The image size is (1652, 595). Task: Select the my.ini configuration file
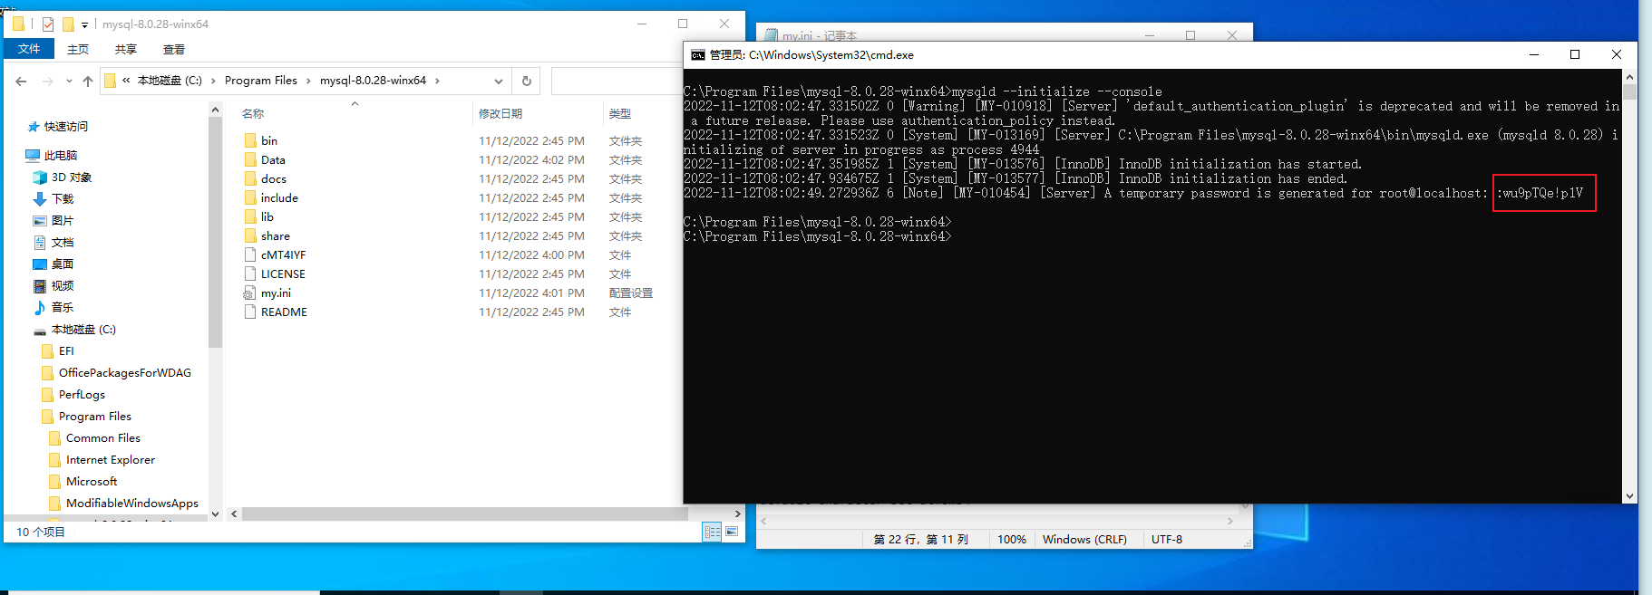point(276,293)
